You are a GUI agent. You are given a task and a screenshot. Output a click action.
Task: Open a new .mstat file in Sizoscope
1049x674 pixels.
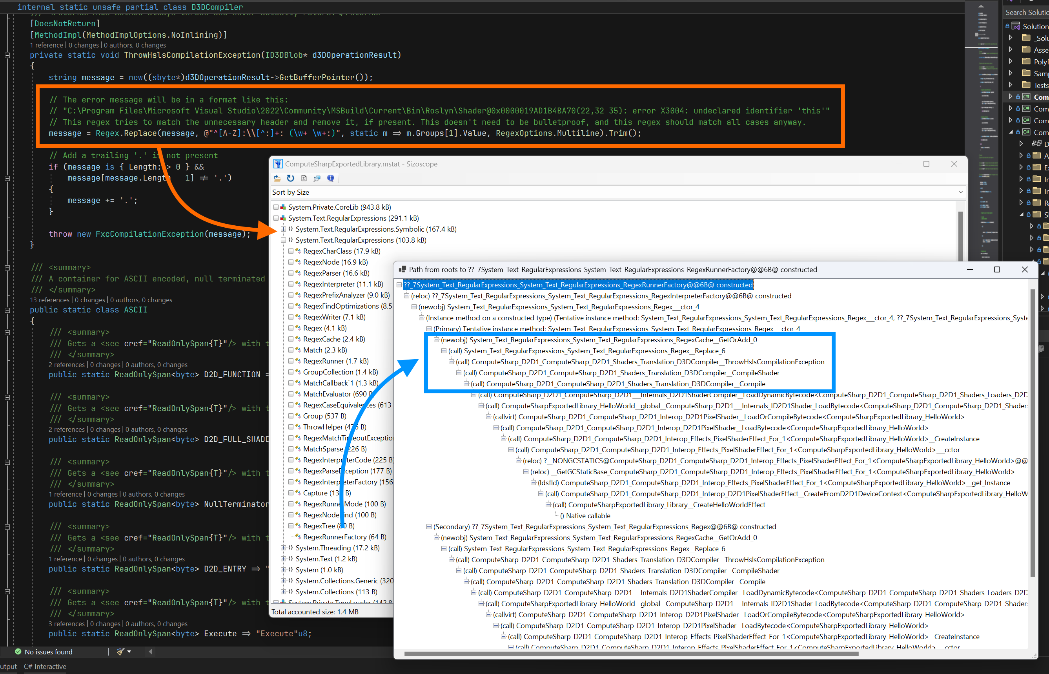pyautogui.click(x=277, y=178)
